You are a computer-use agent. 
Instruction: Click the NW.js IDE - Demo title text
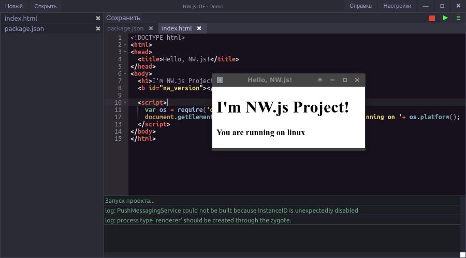[x=203, y=7]
